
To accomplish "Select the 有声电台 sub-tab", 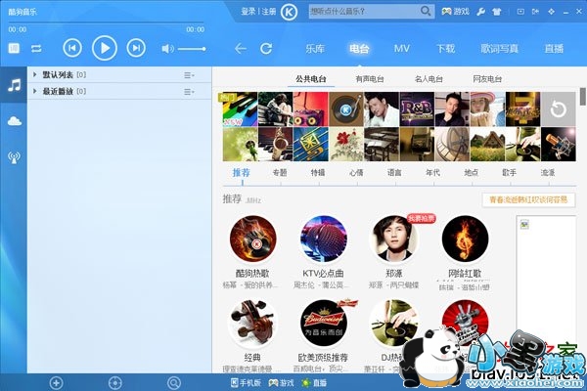I will click(370, 79).
